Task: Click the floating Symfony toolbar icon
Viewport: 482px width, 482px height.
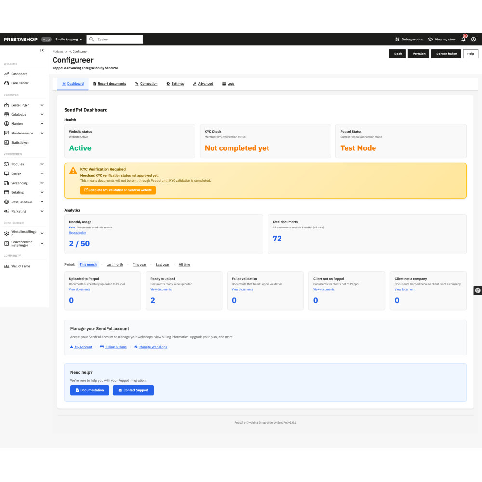Action: point(477,290)
